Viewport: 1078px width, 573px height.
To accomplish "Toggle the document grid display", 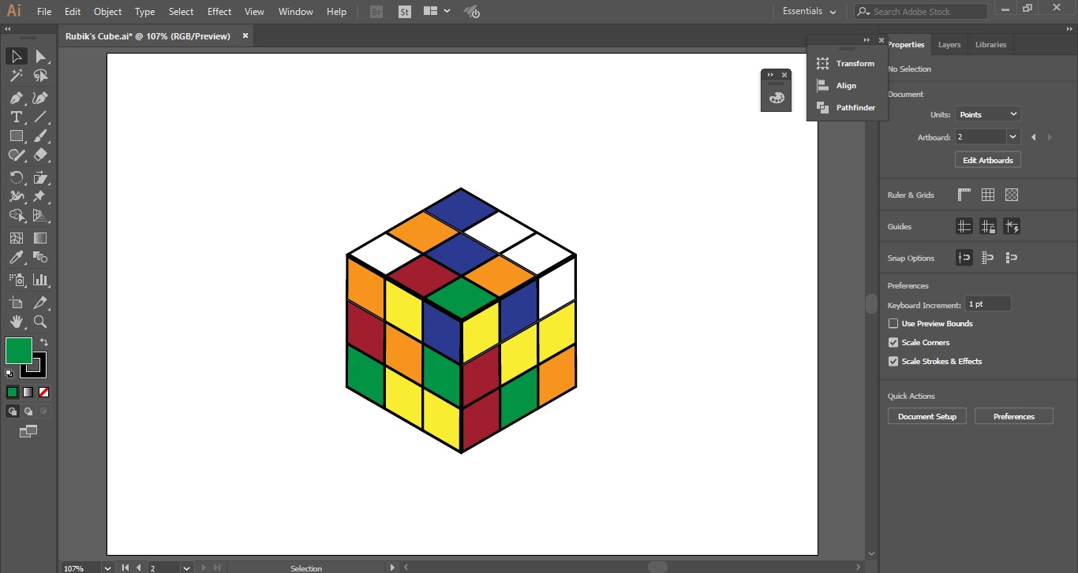I will coord(987,195).
